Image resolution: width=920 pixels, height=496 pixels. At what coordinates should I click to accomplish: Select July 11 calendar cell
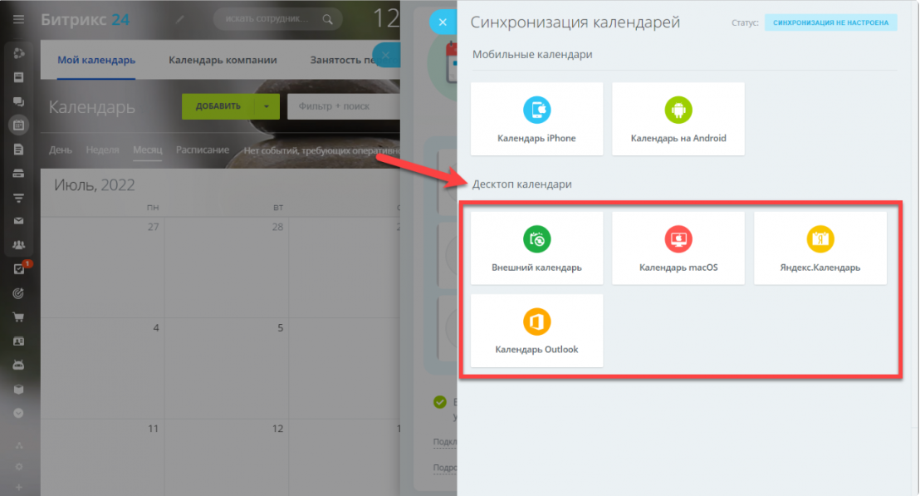(103, 458)
